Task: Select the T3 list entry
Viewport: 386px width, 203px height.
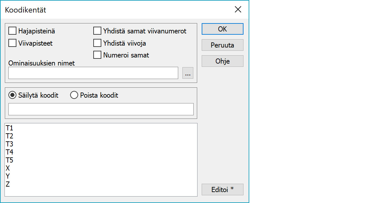Action: [x=10, y=144]
